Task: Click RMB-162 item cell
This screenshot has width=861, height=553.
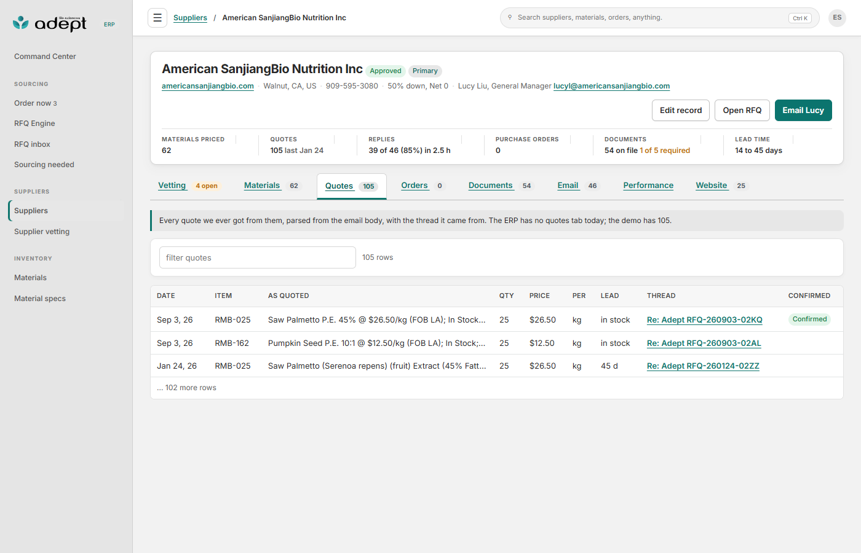Action: (232, 343)
